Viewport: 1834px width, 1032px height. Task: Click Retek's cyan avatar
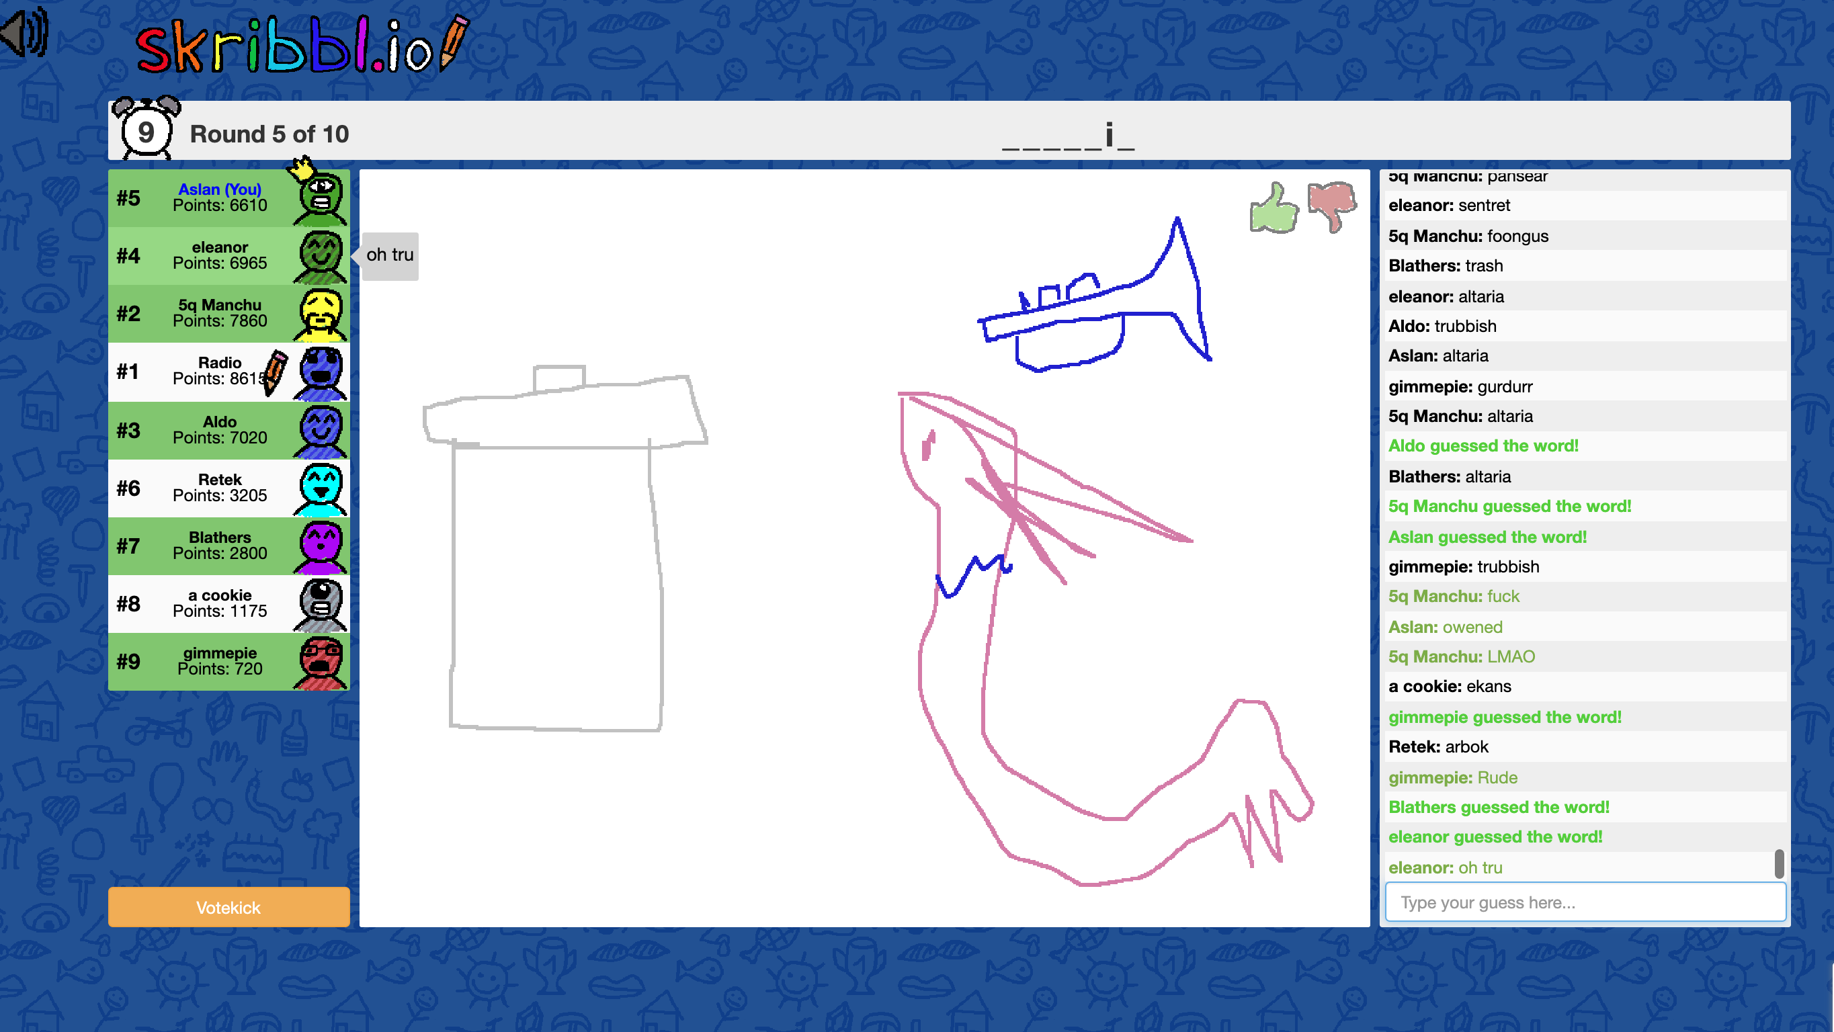321,488
